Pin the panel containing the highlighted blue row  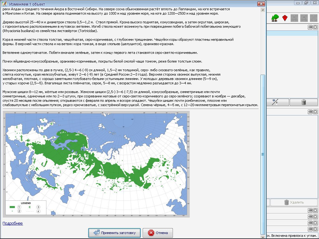coord(310,27)
